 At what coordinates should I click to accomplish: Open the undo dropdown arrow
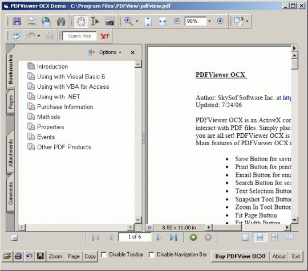coord(39,36)
